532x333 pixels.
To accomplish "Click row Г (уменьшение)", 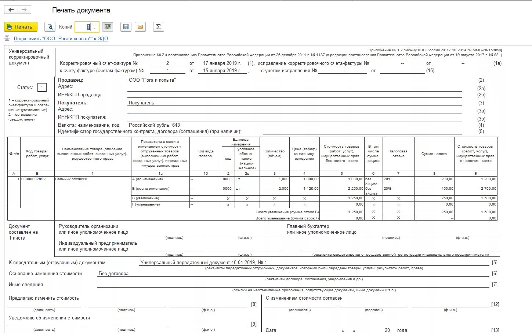I will (146, 204).
